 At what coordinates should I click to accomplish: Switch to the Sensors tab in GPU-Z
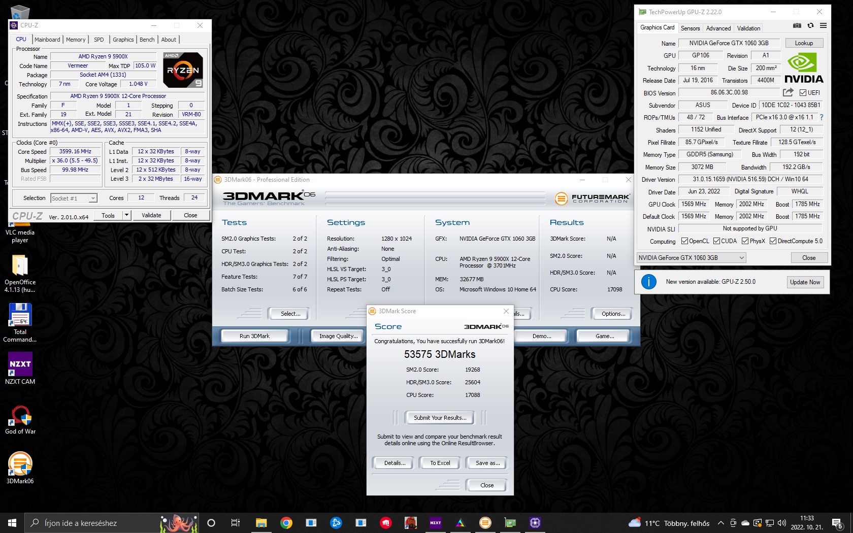pos(690,28)
